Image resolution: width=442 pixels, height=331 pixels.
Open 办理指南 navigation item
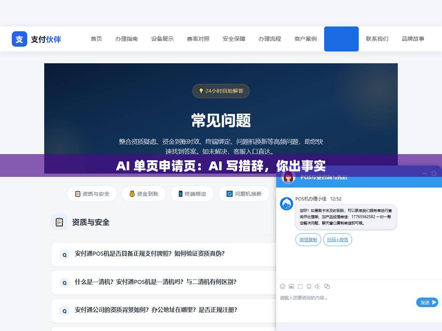tap(126, 39)
